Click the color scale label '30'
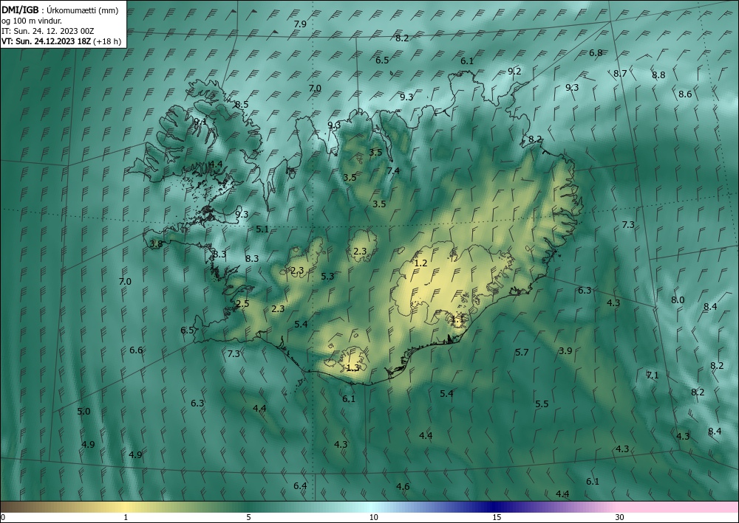The image size is (739, 523). (x=620, y=517)
